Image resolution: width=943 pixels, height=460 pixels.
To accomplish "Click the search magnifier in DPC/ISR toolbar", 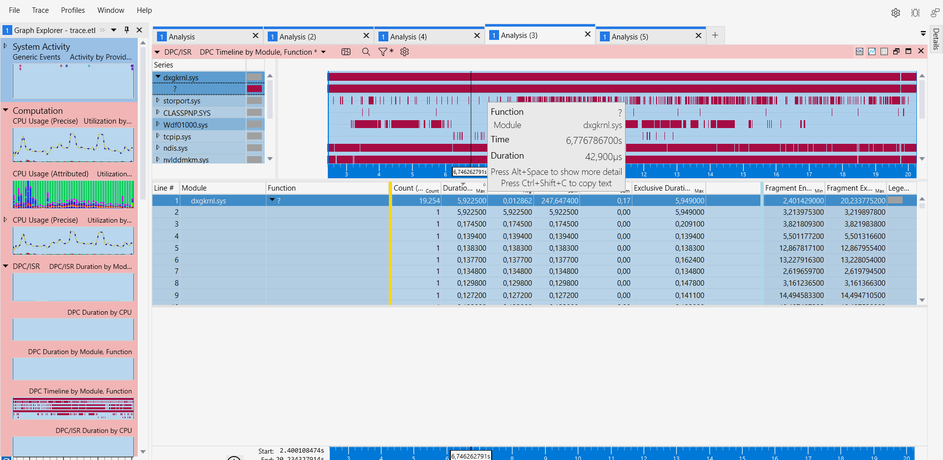I will click(366, 52).
